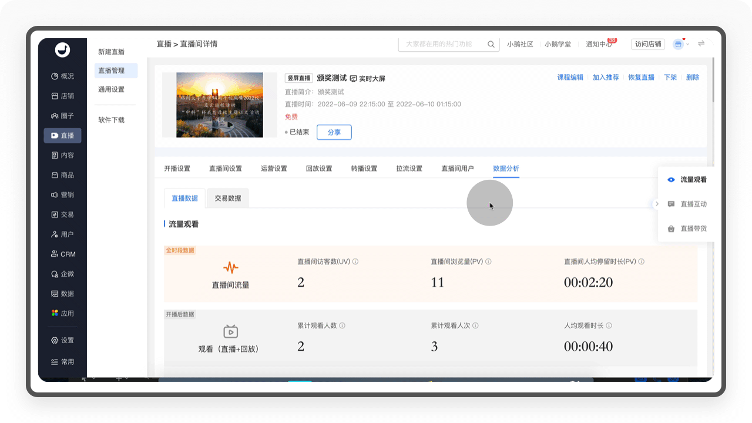This screenshot has width=752, height=423.
Task: Open 小鹅社区 link
Action: pos(520,44)
